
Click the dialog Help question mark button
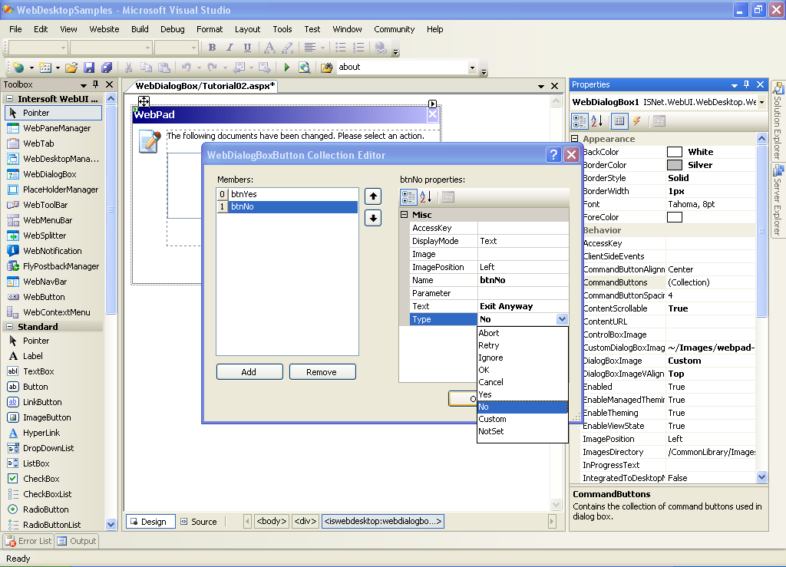553,155
